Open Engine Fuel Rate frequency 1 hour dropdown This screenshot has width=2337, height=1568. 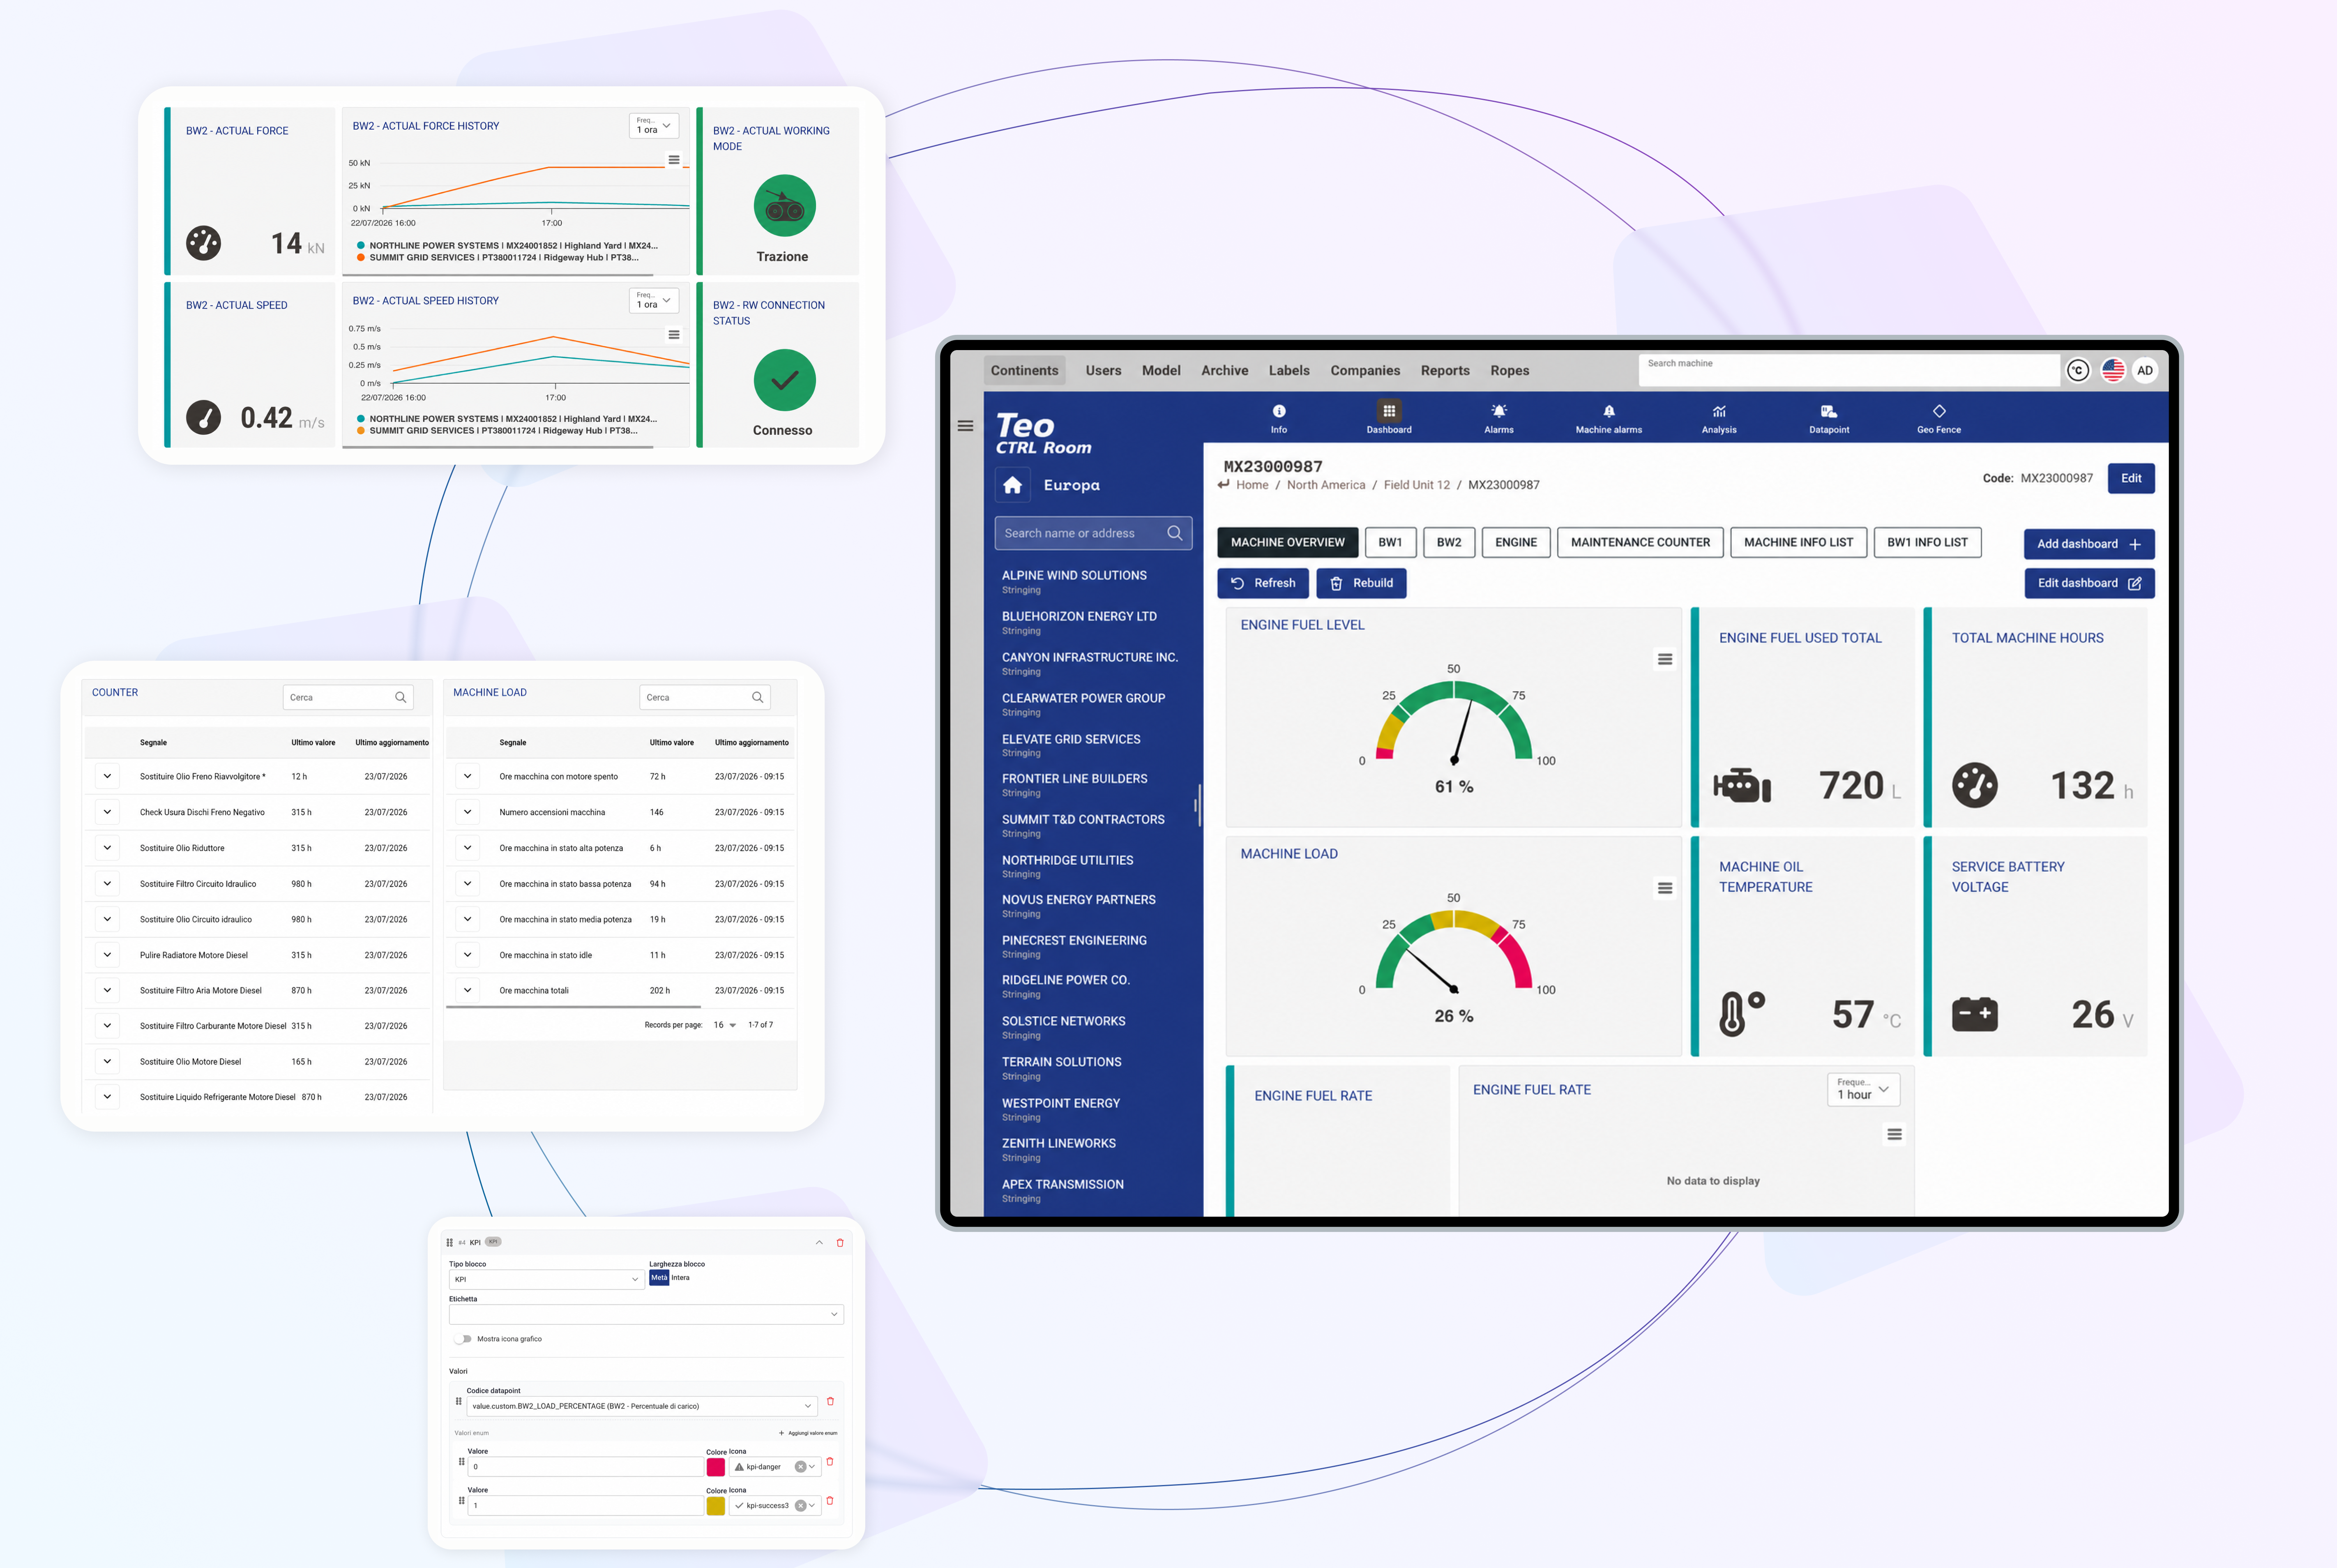coord(1862,1090)
